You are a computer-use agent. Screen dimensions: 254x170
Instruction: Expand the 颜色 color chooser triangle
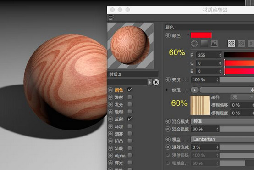point(188,34)
